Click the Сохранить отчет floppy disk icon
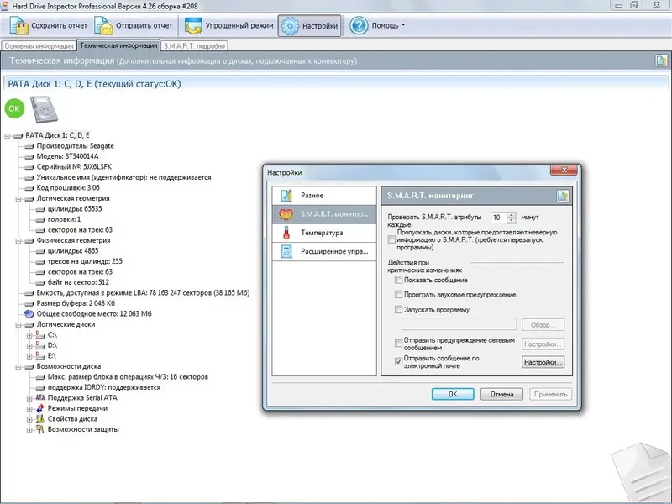The width and height of the screenshot is (672, 504). (18, 26)
